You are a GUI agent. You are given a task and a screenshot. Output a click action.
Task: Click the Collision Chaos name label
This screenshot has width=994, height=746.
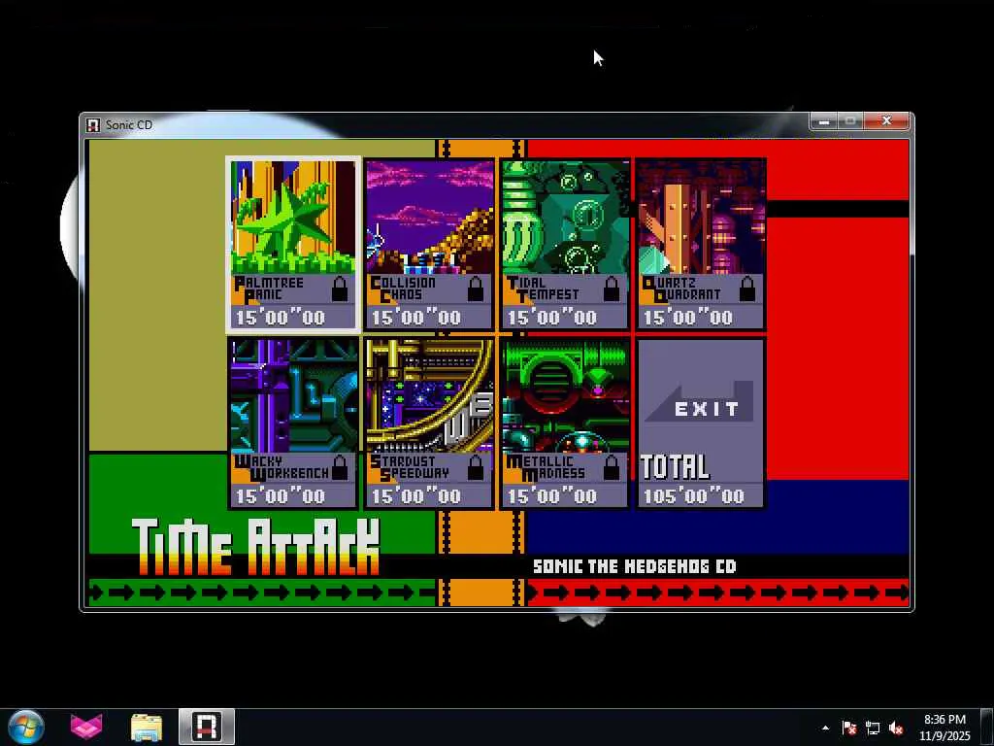(x=404, y=289)
